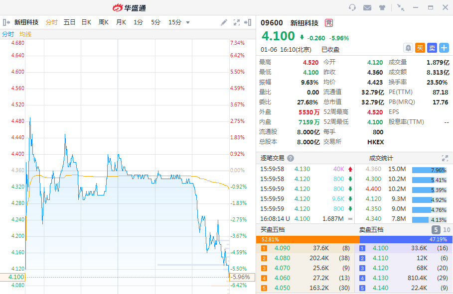
Task: Open the skin theme shirt icon
Action: [382, 7]
